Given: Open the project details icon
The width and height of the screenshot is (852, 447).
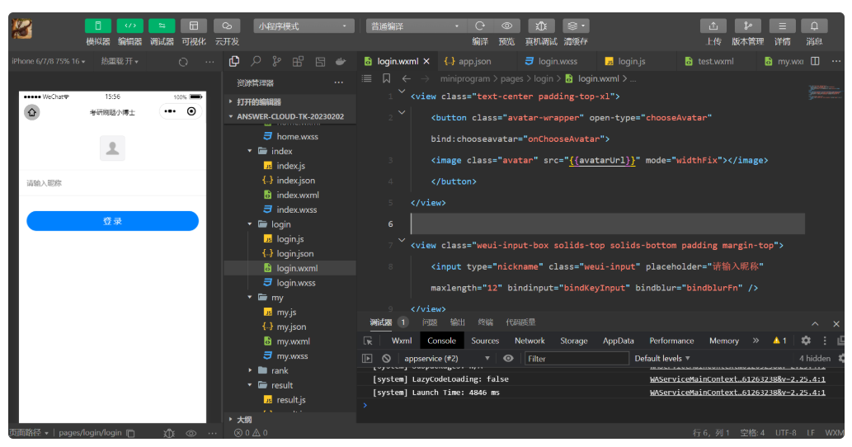Looking at the screenshot, I should coord(783,26).
